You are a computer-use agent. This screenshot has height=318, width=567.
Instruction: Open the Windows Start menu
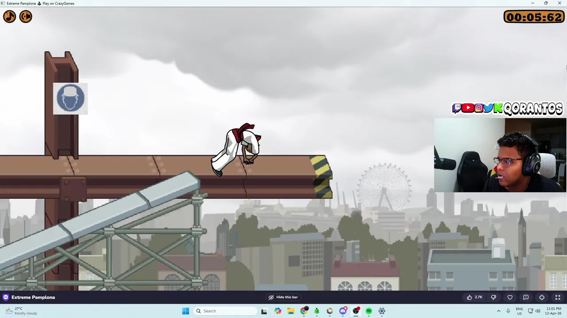pos(186,311)
